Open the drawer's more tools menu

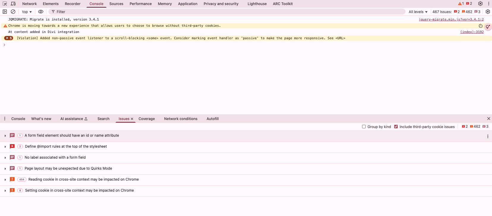pyautogui.click(x=5, y=119)
